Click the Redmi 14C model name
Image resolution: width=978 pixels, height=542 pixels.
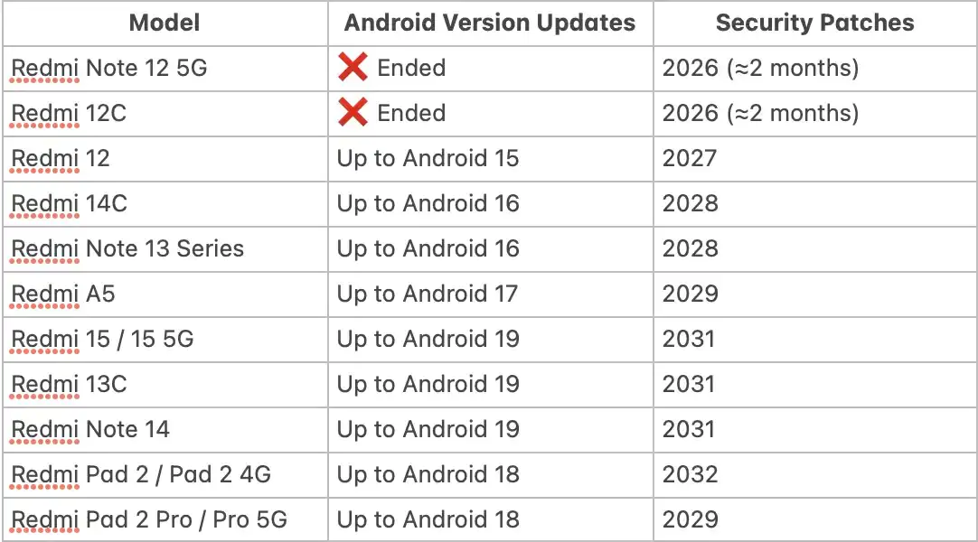(70, 203)
